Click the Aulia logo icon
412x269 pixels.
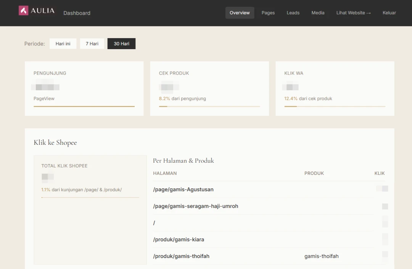click(23, 11)
